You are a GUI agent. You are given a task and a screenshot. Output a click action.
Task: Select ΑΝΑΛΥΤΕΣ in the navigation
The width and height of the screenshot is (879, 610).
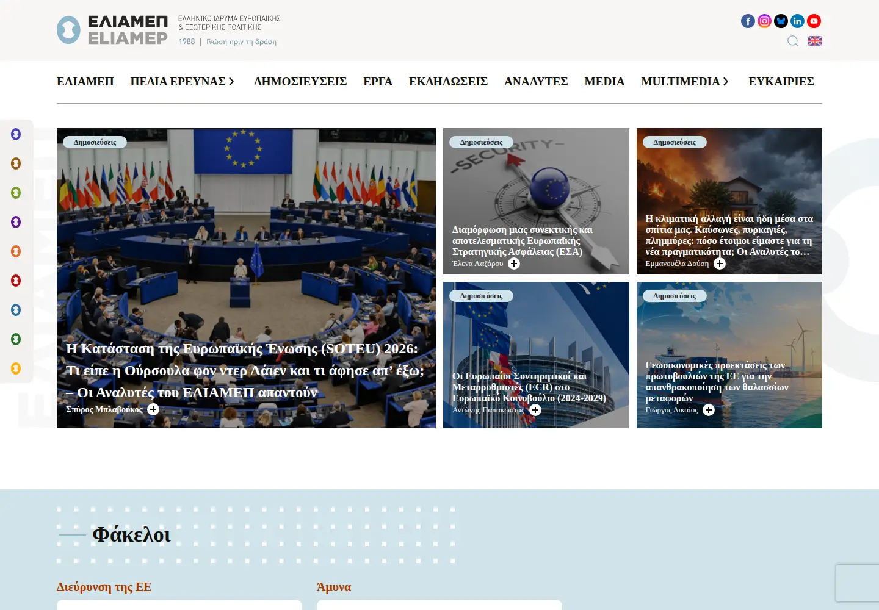536,82
